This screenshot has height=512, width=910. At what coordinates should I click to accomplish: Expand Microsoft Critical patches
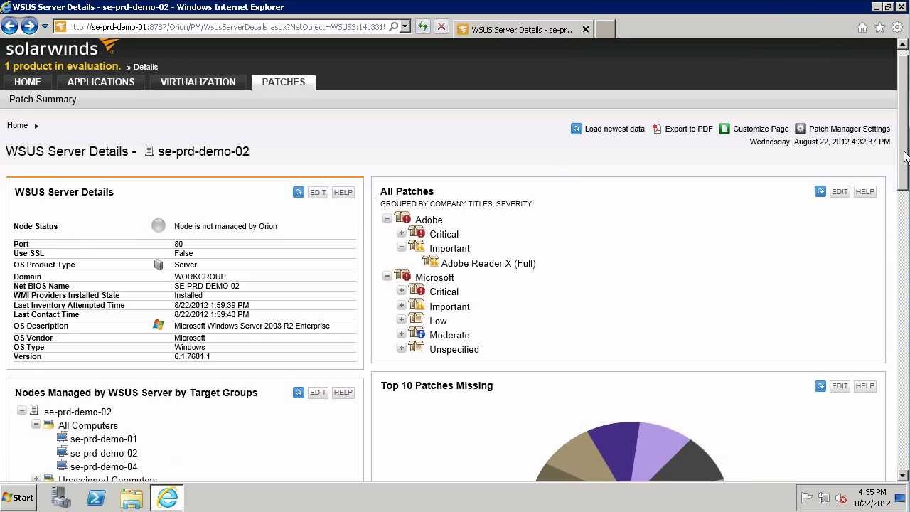point(402,291)
